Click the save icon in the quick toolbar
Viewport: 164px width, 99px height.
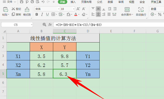(22, 2)
